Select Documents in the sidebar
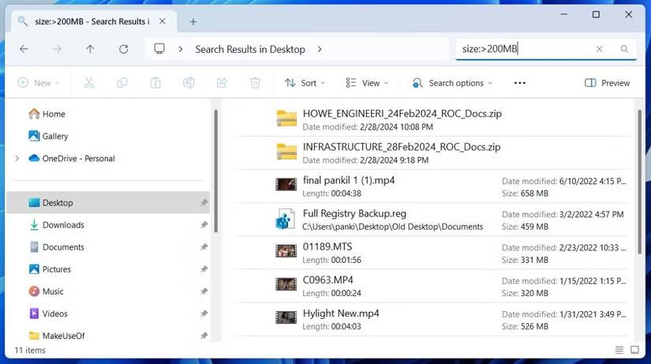This screenshot has height=364, width=651. (63, 247)
